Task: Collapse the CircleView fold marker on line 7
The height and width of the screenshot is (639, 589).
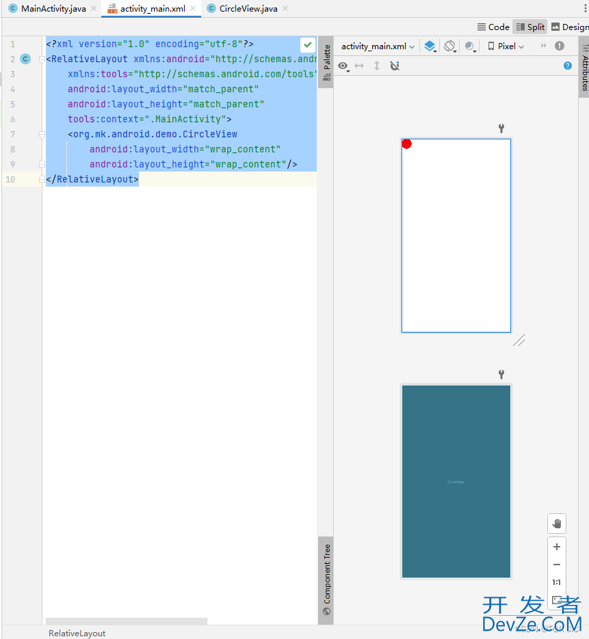Action: 42,134
